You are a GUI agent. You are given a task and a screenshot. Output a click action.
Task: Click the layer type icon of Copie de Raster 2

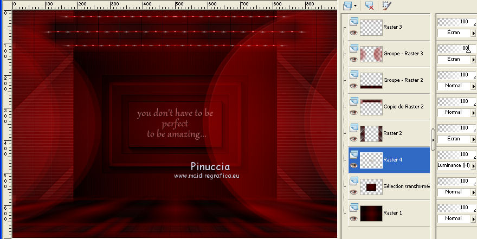(x=353, y=101)
